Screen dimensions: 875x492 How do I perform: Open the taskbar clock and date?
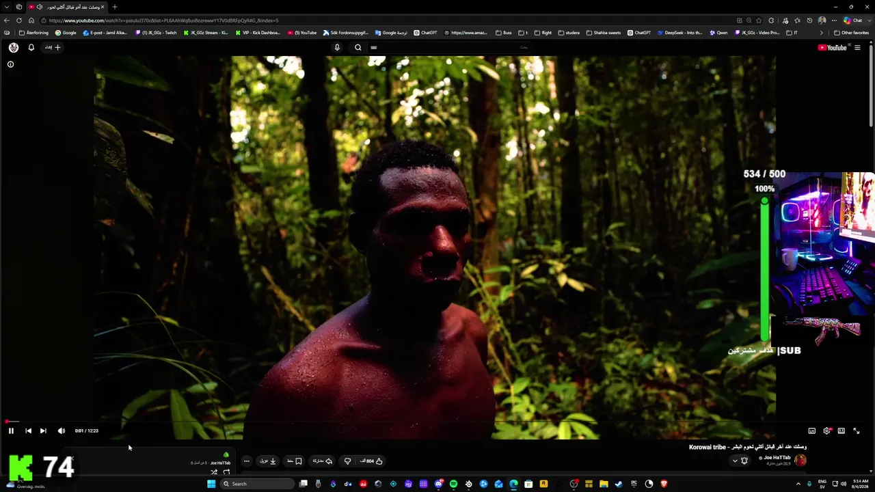[x=860, y=484]
